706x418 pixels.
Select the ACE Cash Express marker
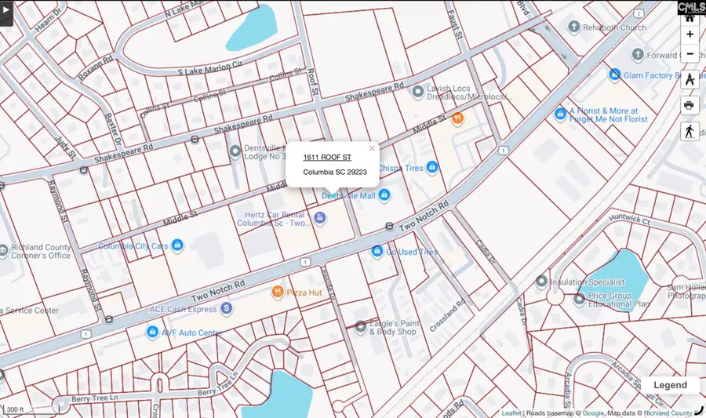tap(227, 309)
